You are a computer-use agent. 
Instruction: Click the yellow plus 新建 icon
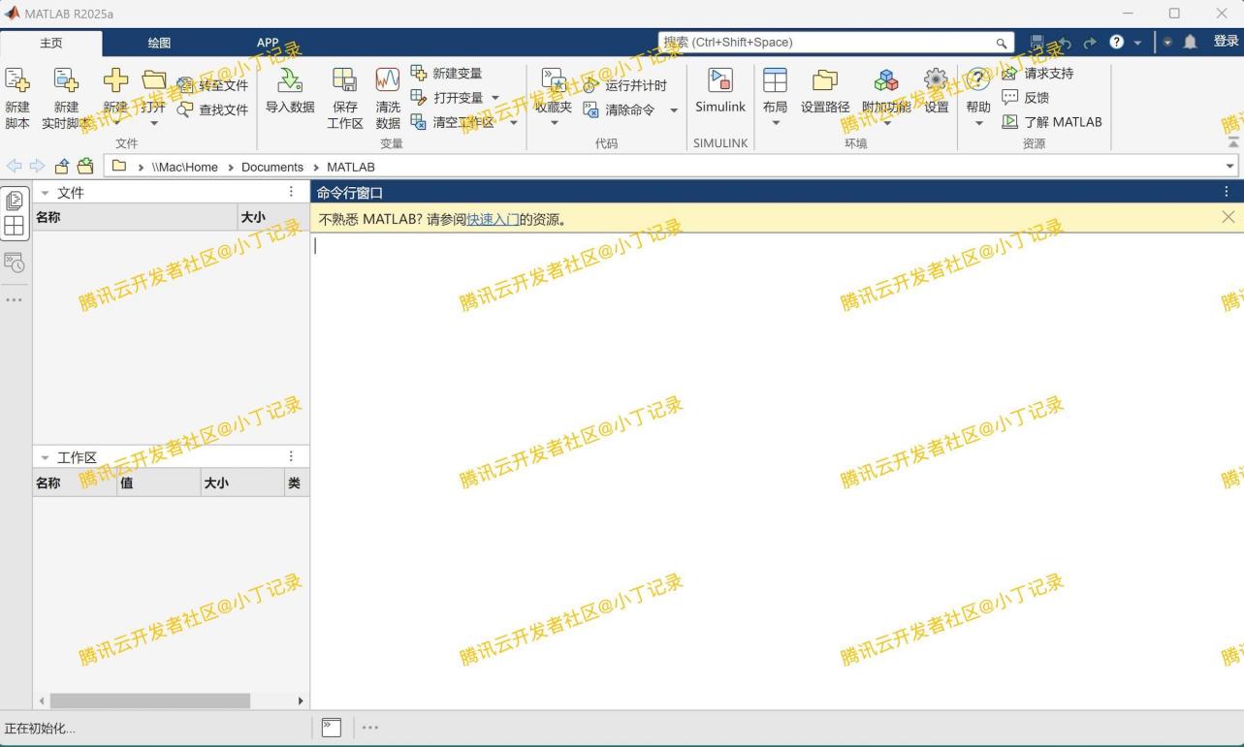point(115,80)
